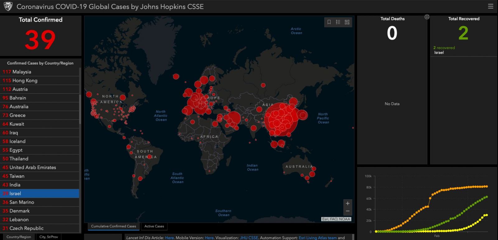Show the map legend list icon
Image resolution: width=498 pixels, height=240 pixels.
tap(338, 22)
